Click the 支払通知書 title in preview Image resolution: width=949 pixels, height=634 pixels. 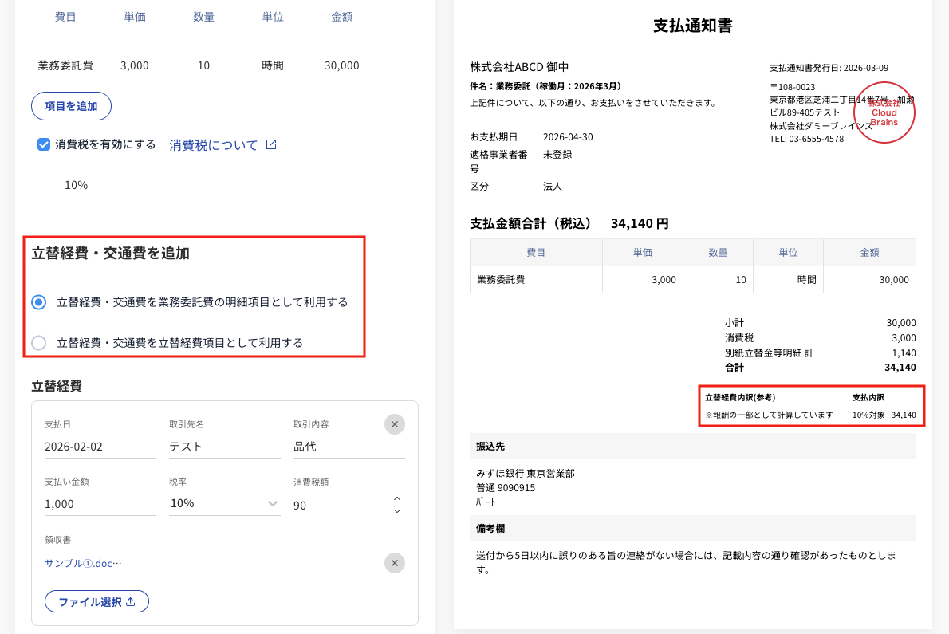tap(693, 26)
